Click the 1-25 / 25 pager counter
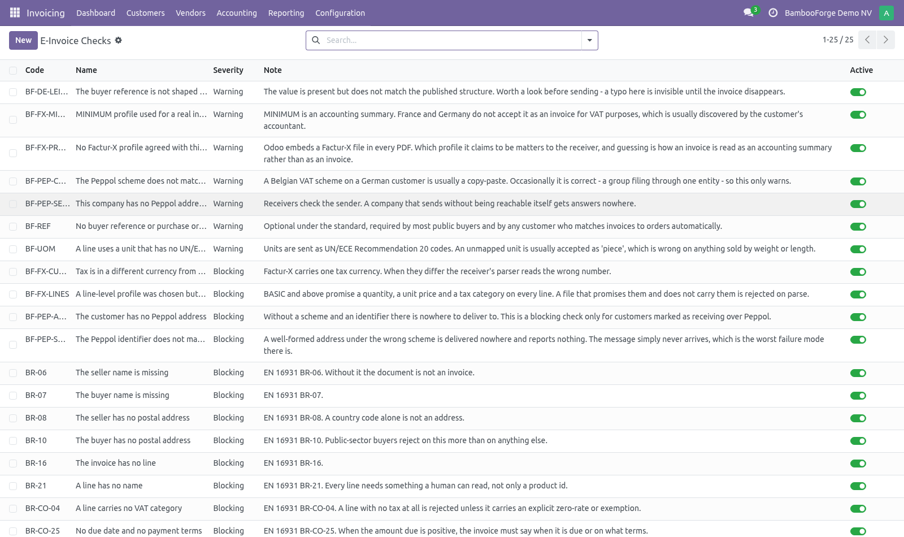 [x=838, y=40]
